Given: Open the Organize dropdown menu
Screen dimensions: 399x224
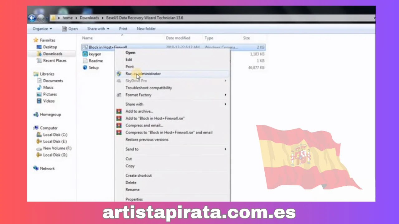Looking at the screenshot, I should (x=42, y=29).
